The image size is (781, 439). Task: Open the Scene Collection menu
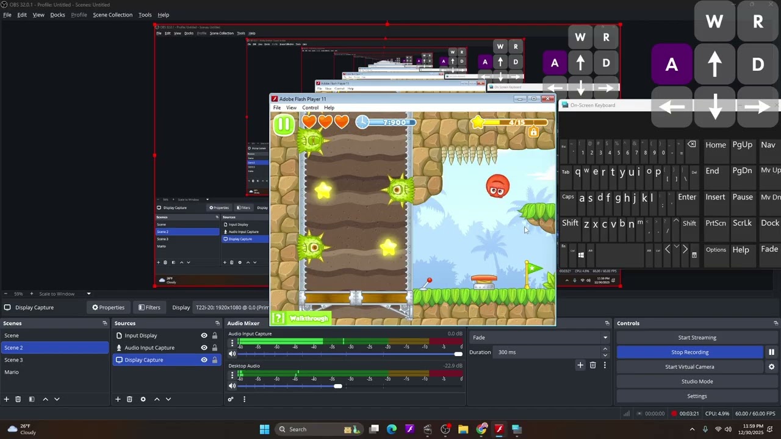[112, 15]
